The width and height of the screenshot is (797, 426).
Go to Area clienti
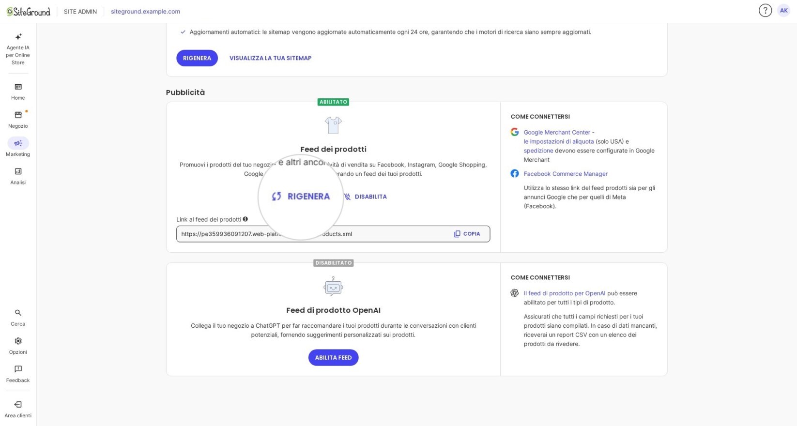[18, 409]
